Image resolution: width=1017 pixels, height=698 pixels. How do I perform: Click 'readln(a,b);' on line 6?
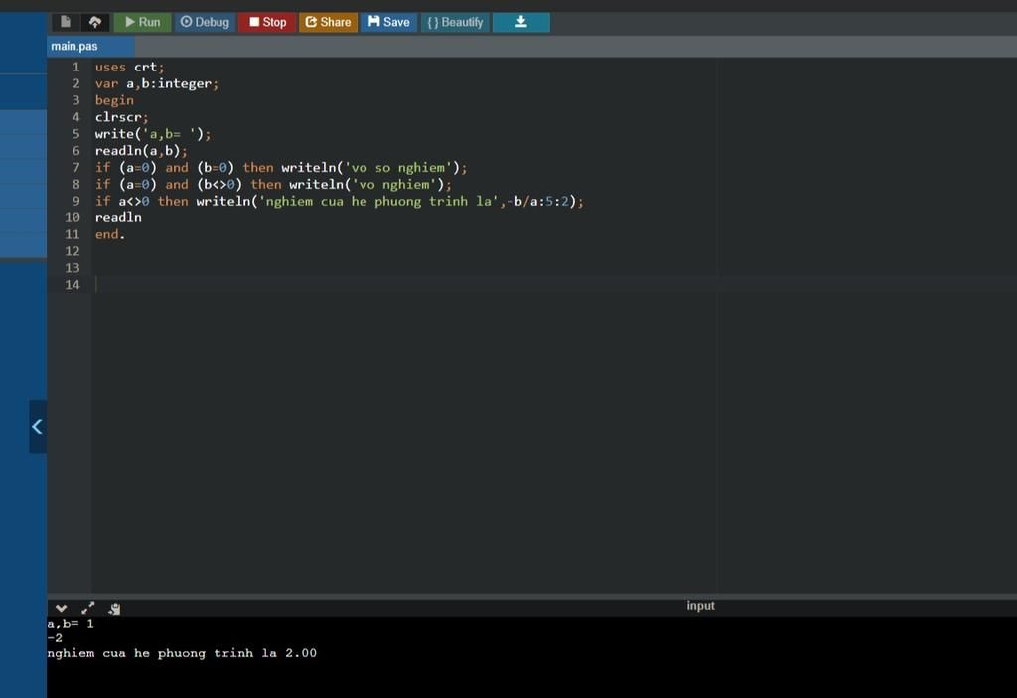141,151
